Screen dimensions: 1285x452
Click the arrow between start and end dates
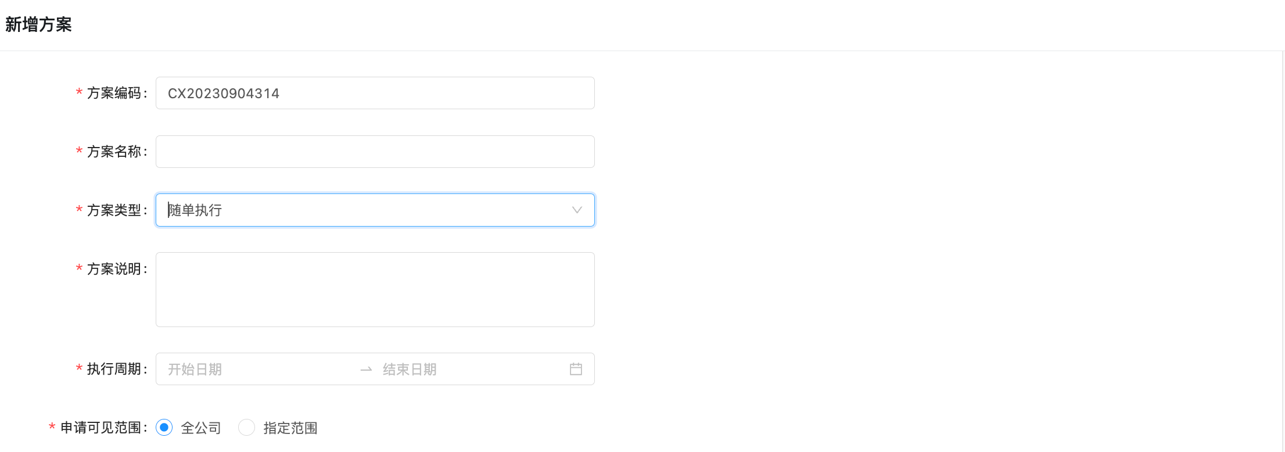366,370
